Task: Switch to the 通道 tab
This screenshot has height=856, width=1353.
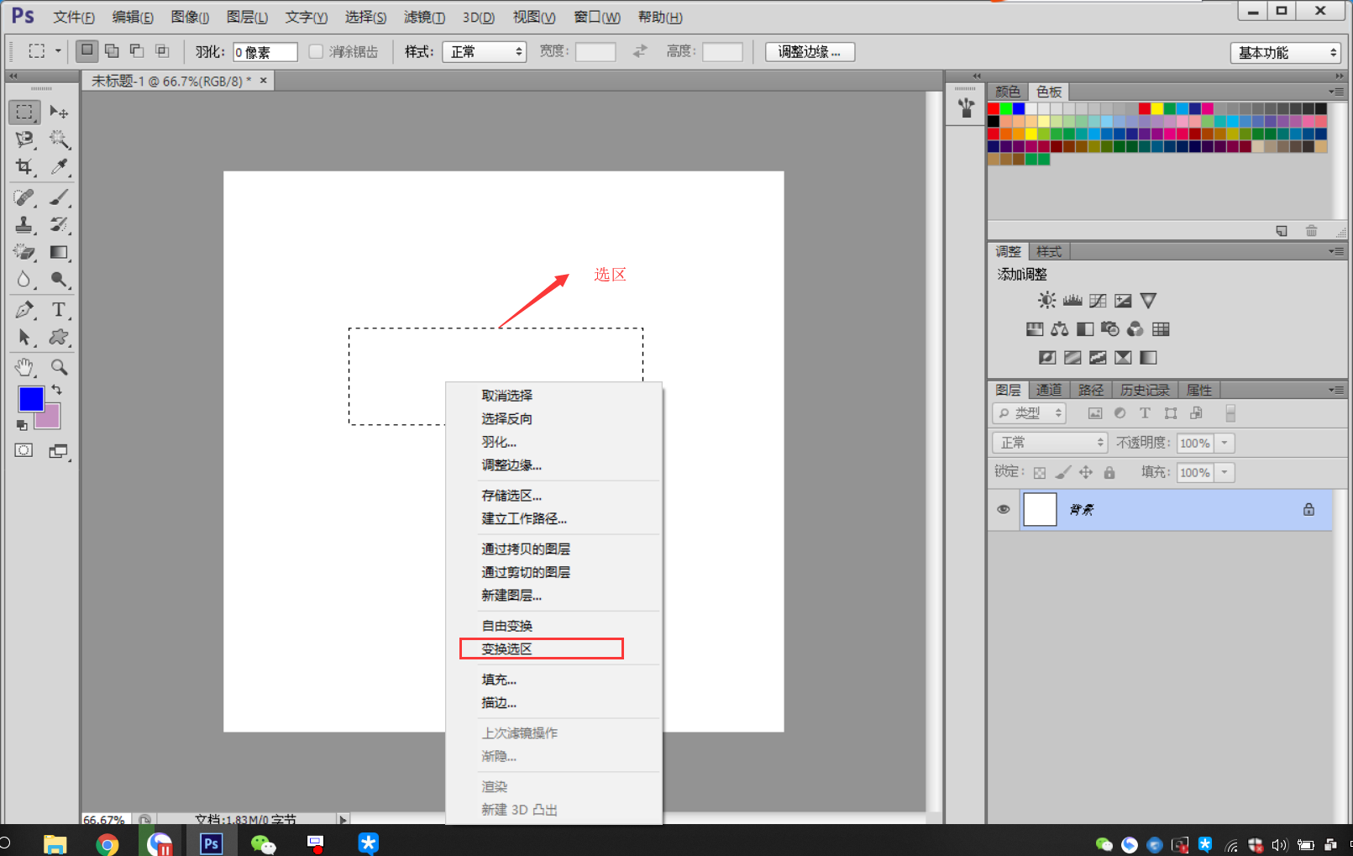Action: pos(1049,390)
